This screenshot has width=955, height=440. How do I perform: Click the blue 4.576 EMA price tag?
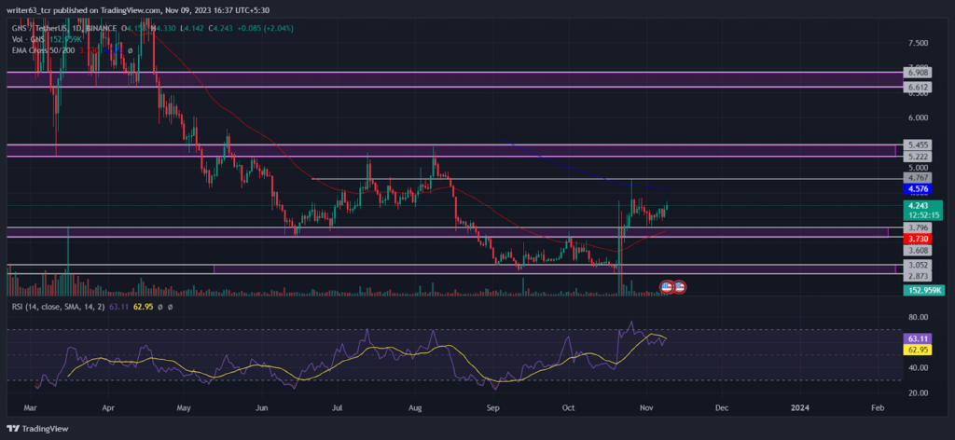(x=918, y=189)
